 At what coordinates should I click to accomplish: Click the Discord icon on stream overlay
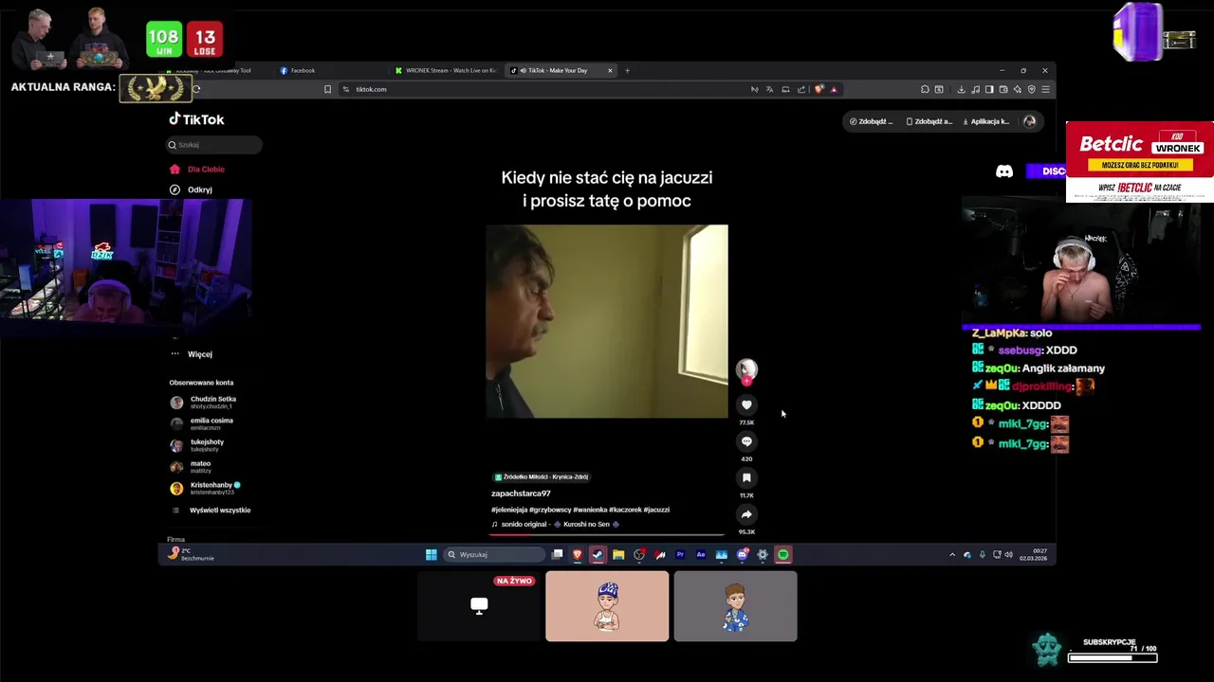[1004, 171]
